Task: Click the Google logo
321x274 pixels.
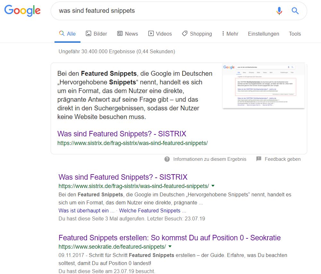Action: coord(22,11)
